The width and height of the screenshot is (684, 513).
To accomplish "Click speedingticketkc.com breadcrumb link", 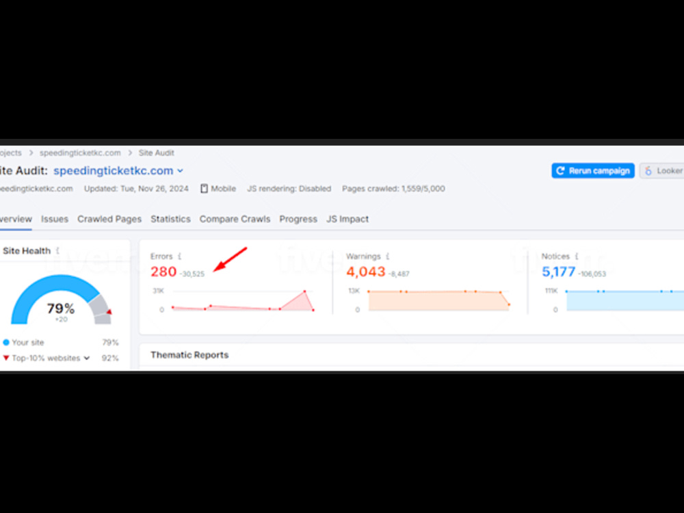I will pyautogui.click(x=80, y=153).
